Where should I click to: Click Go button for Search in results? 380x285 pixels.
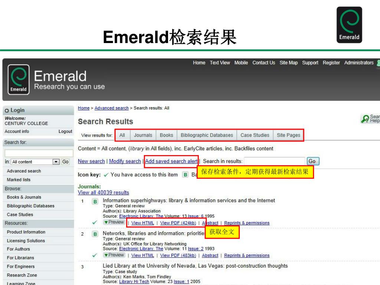(313, 161)
